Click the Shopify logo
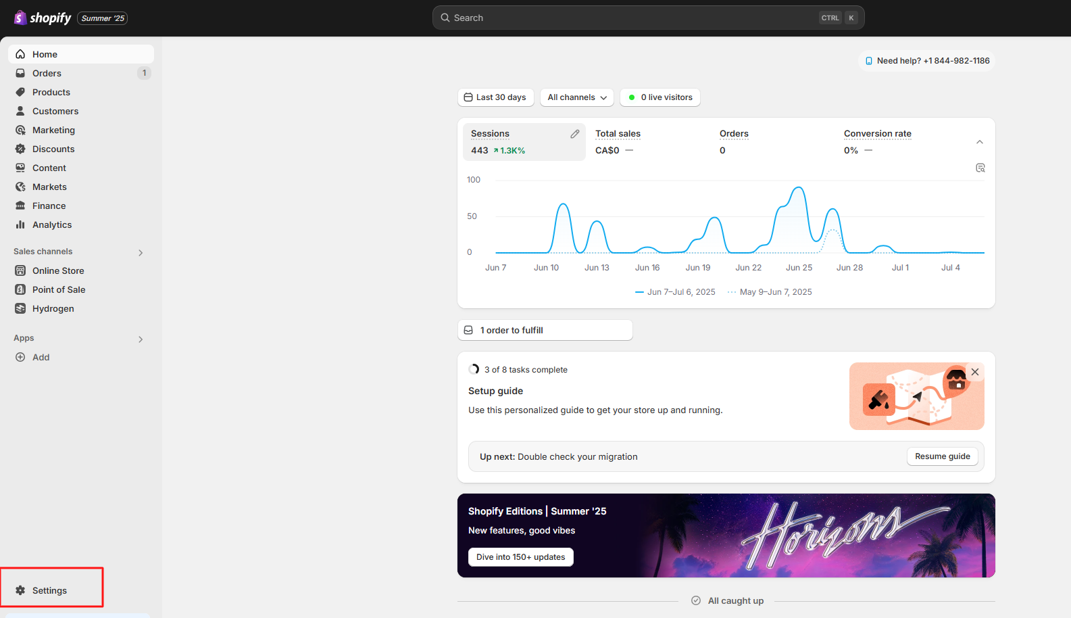Screen dimensions: 1071x618 (42, 18)
